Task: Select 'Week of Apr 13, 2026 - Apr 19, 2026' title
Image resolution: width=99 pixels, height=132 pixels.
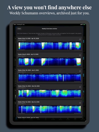Action: [x=28, y=38]
